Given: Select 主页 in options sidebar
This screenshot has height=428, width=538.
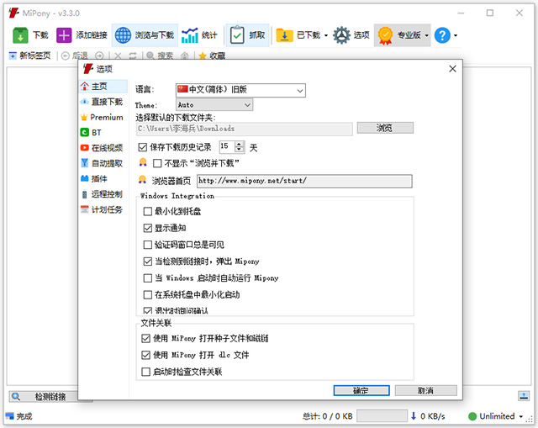Looking at the screenshot, I should tap(103, 86).
